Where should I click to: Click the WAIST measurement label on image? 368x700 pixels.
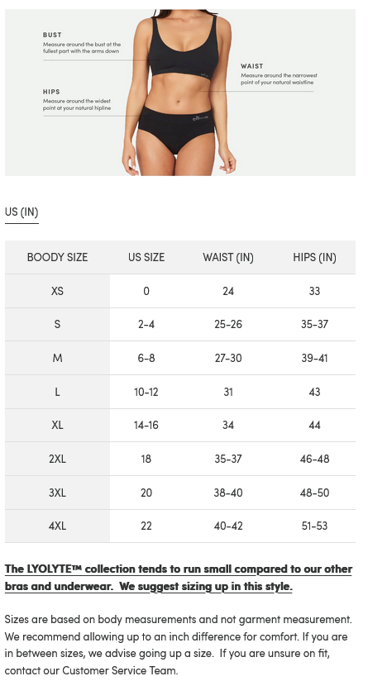click(x=252, y=66)
